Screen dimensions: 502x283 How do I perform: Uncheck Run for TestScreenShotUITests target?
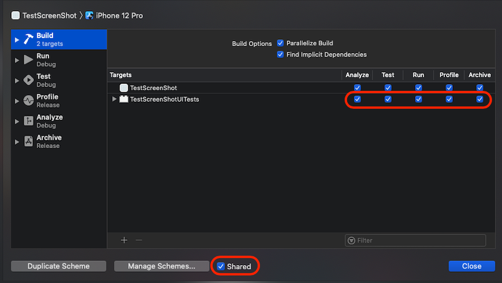[x=419, y=100]
